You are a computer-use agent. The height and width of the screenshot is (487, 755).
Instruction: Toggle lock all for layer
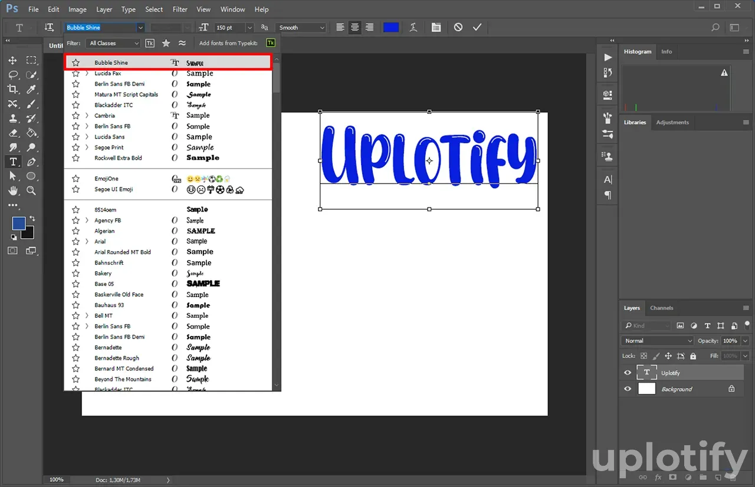coord(693,356)
